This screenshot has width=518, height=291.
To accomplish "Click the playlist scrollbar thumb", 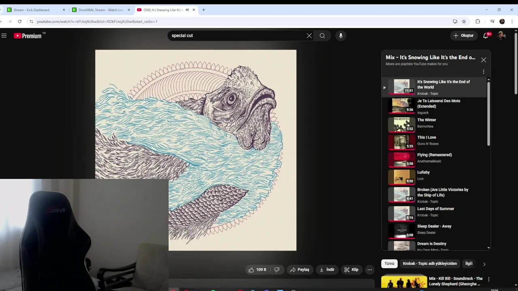I will tap(488, 113).
